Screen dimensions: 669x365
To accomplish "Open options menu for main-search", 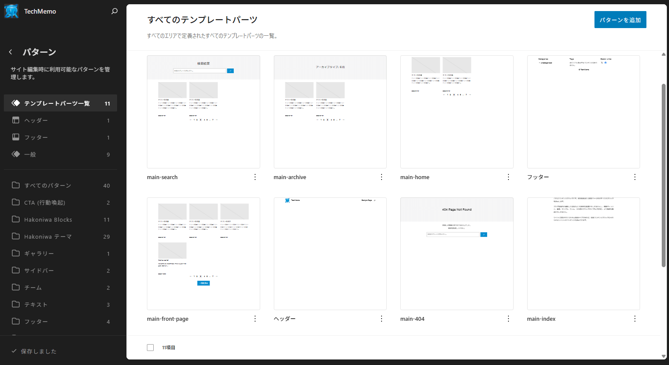I will click(x=255, y=177).
